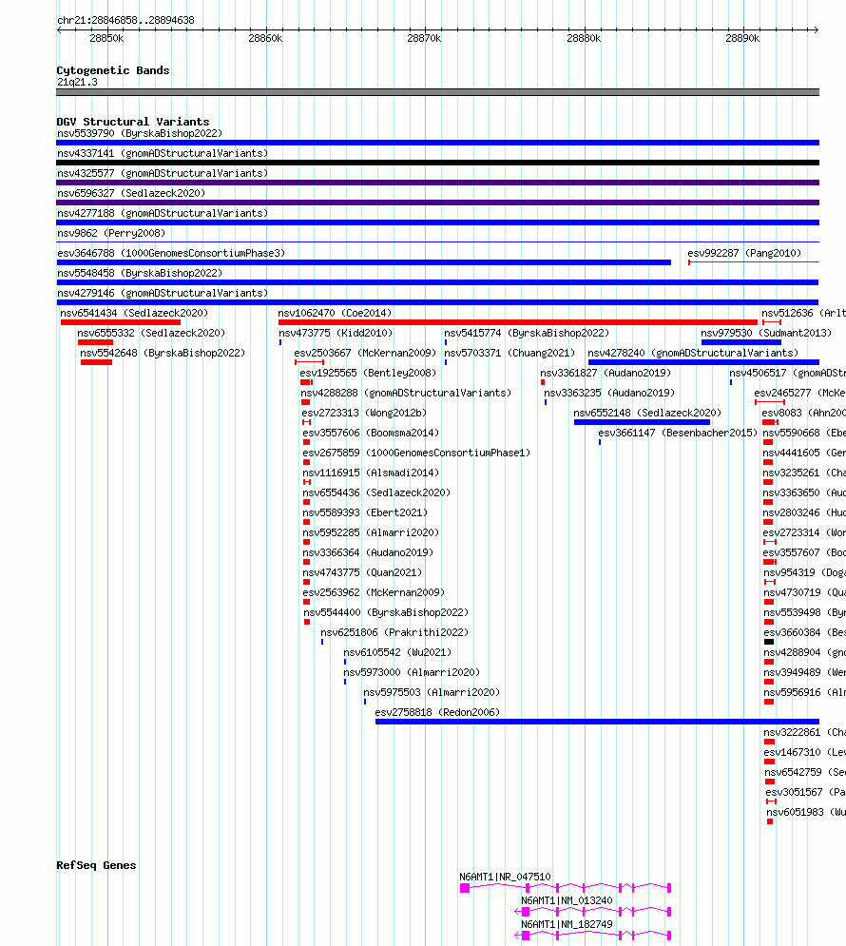Open the nsv4277188 (gnomADStructuralVariants) variant label
The width and height of the screenshot is (846, 946).
(x=163, y=213)
